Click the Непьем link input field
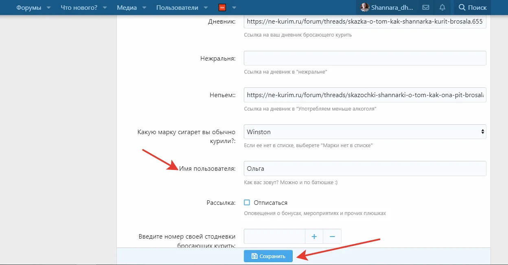This screenshot has width=508, height=265. click(365, 95)
